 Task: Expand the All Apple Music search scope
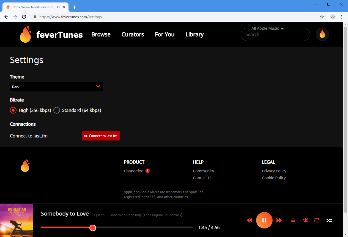[x=267, y=28]
